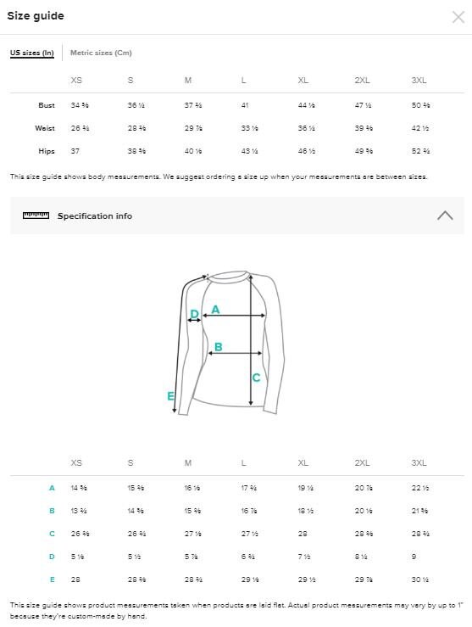Click the Bust row label
Image resolution: width=472 pixels, height=627 pixels.
pos(47,105)
